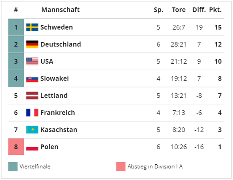Click the Sweden flag icon

32,27
